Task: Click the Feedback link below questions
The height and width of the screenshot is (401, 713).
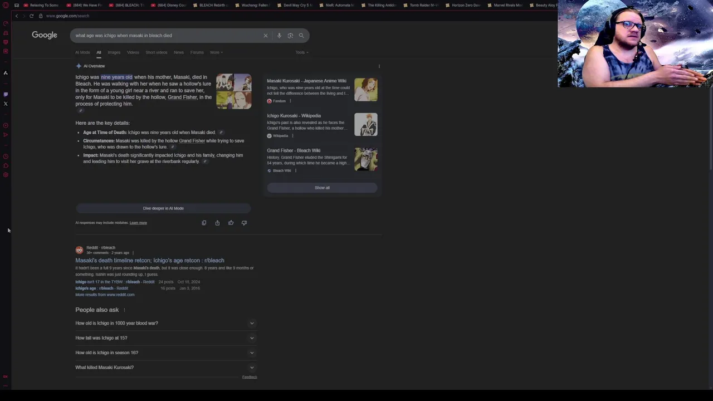Action: click(x=250, y=377)
